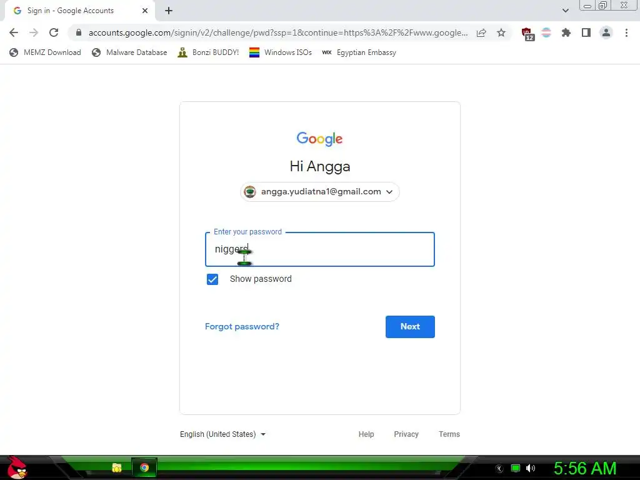Open the tab search chevron
The height and width of the screenshot is (480, 640).
pos(565,11)
